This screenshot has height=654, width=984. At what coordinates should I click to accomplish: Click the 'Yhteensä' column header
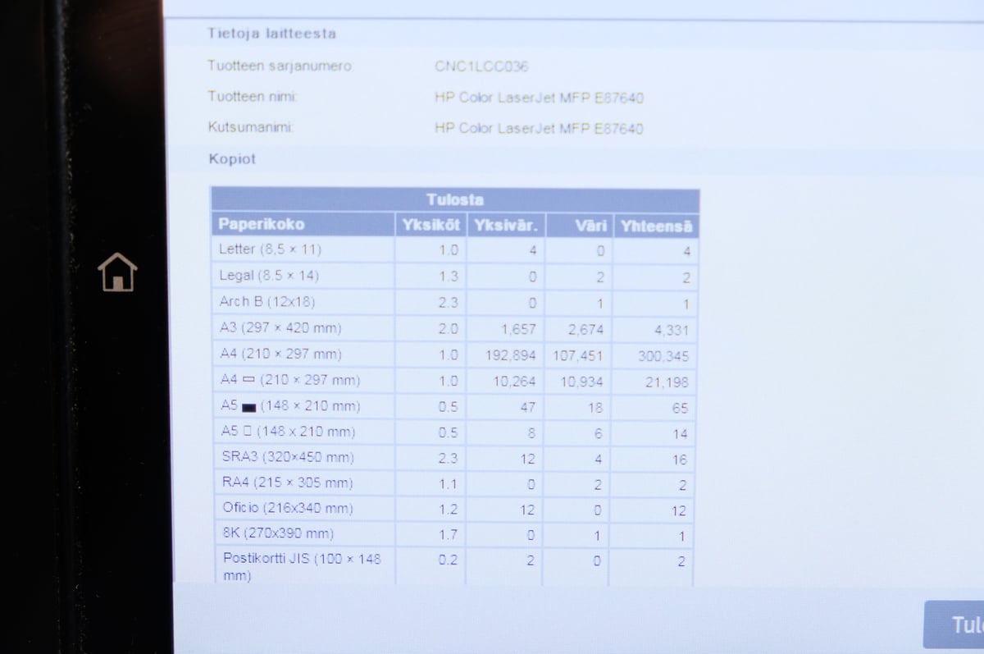tap(656, 226)
